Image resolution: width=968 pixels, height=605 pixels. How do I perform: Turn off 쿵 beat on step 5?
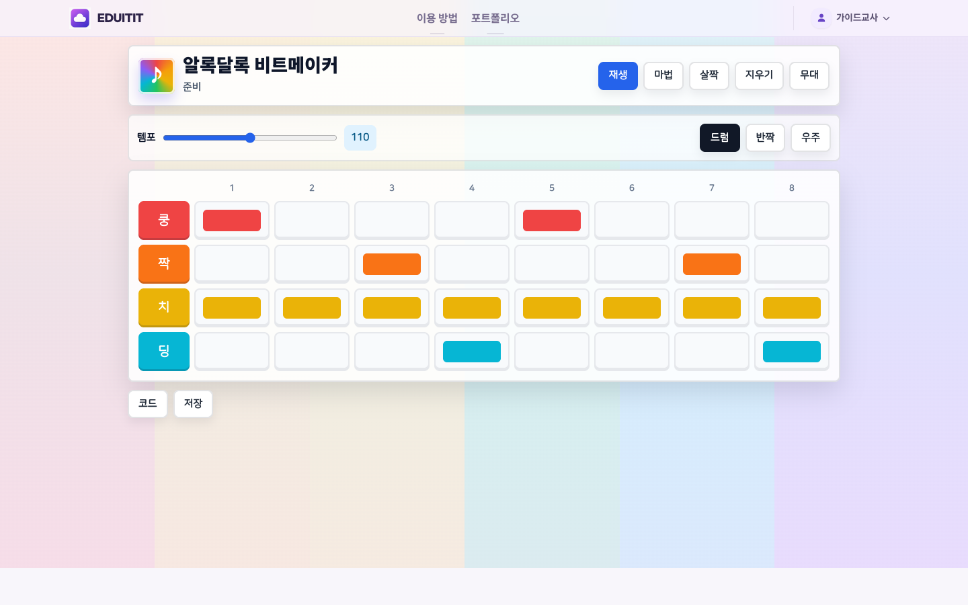point(552,220)
